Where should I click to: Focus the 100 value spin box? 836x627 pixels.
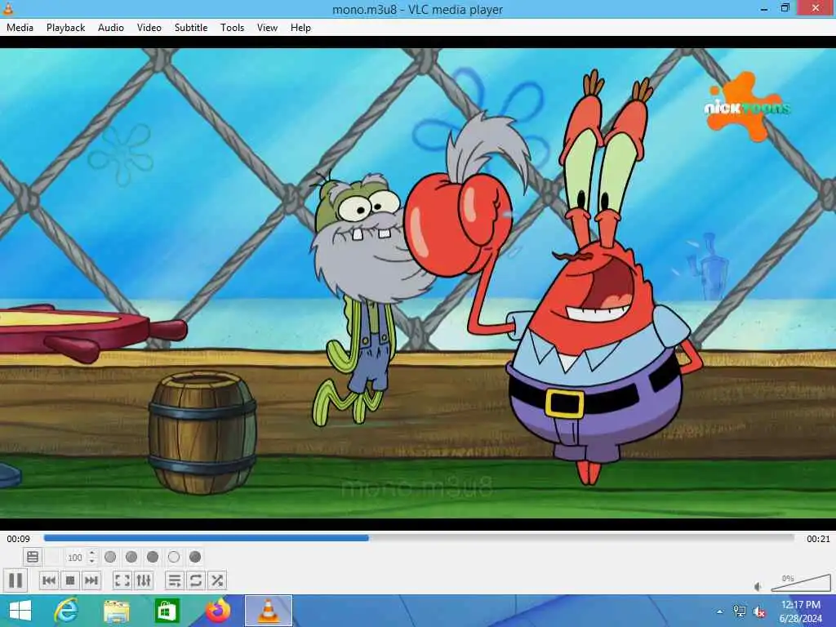coord(74,557)
